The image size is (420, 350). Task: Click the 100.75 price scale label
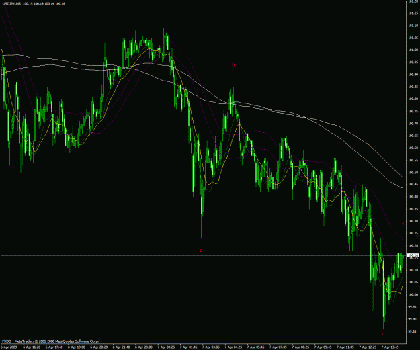tap(413, 112)
